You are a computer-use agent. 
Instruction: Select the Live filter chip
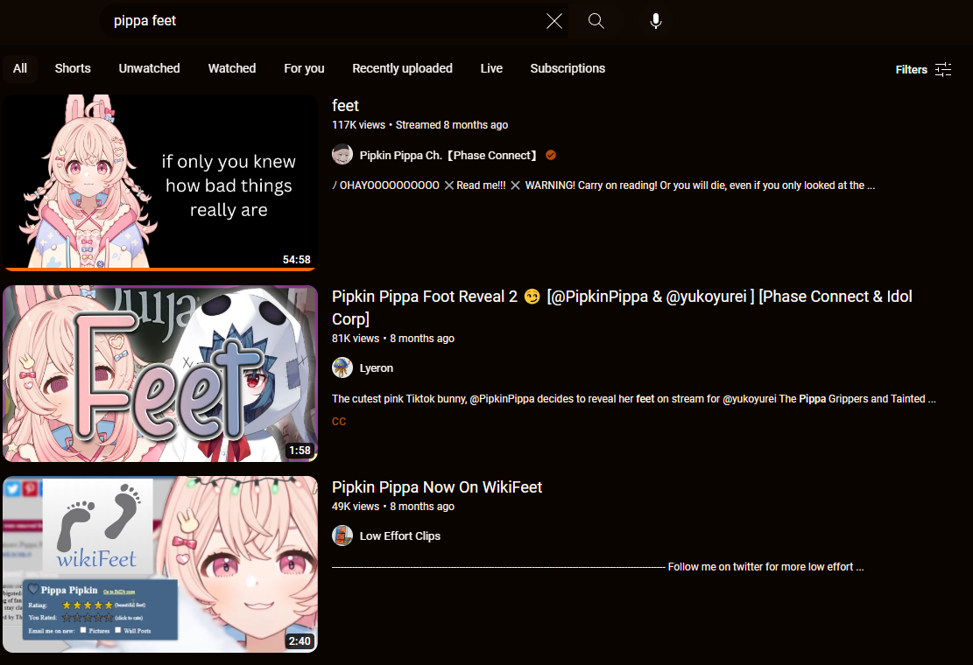point(491,69)
